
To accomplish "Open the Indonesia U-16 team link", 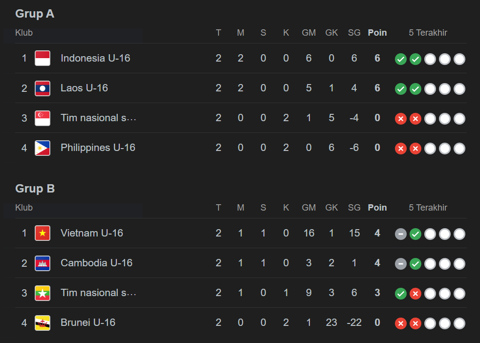I will tap(95, 58).
